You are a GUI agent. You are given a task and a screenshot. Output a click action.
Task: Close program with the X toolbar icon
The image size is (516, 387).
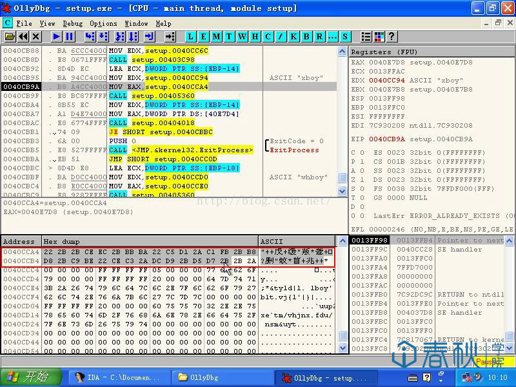pos(36,37)
